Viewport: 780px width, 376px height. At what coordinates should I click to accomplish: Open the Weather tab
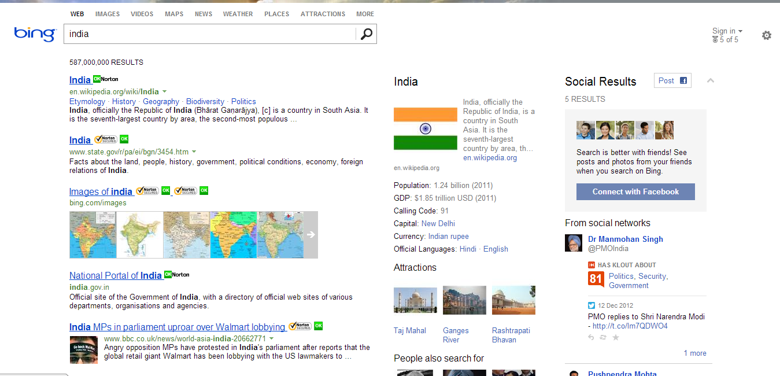(238, 14)
